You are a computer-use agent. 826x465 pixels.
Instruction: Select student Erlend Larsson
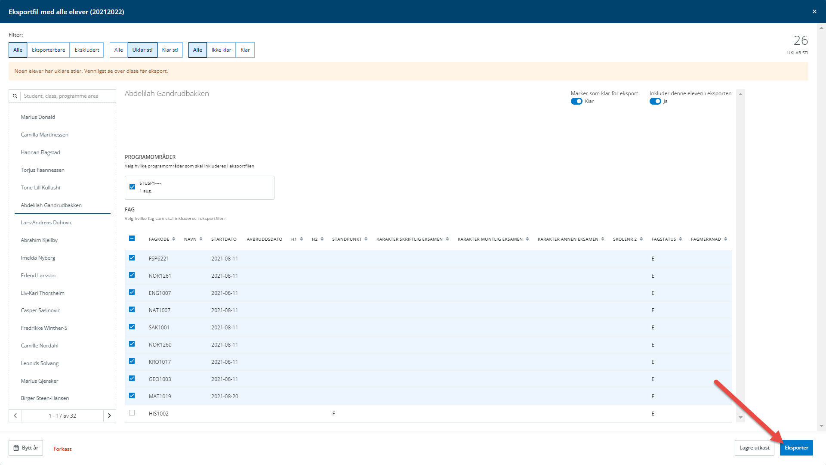[x=38, y=276]
